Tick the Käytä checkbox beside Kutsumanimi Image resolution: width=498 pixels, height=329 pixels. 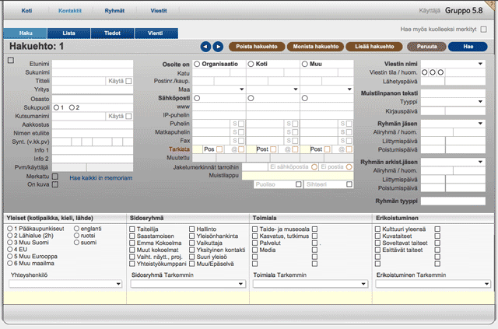coord(128,116)
